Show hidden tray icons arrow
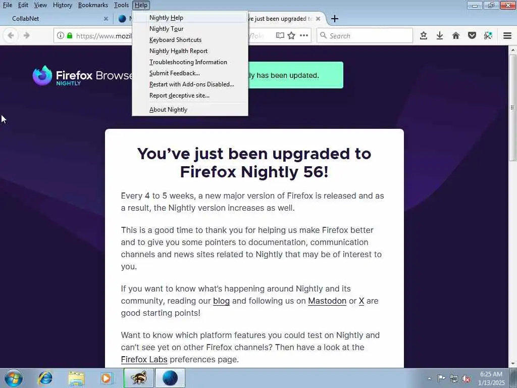Screen dimensions: 517x388 pos(429,378)
